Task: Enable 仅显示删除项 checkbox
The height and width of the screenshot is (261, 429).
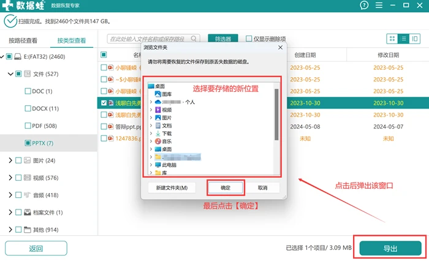Action: click(x=249, y=39)
